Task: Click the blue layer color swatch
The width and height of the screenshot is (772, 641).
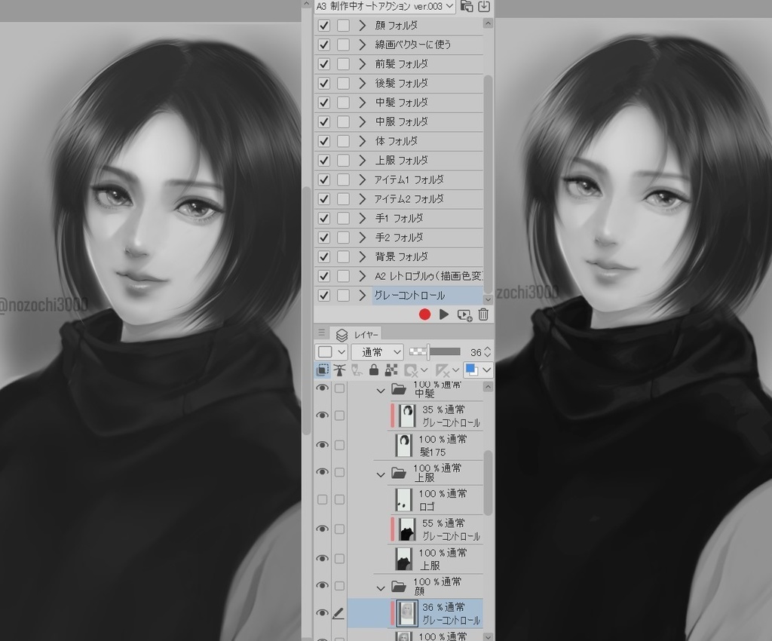Action: point(471,370)
